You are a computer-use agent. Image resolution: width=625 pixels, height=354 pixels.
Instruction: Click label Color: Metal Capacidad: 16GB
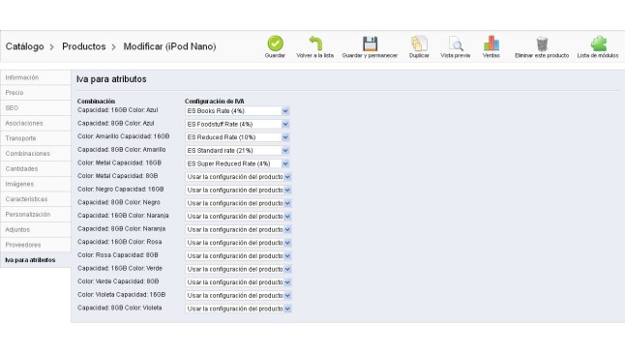[119, 162]
